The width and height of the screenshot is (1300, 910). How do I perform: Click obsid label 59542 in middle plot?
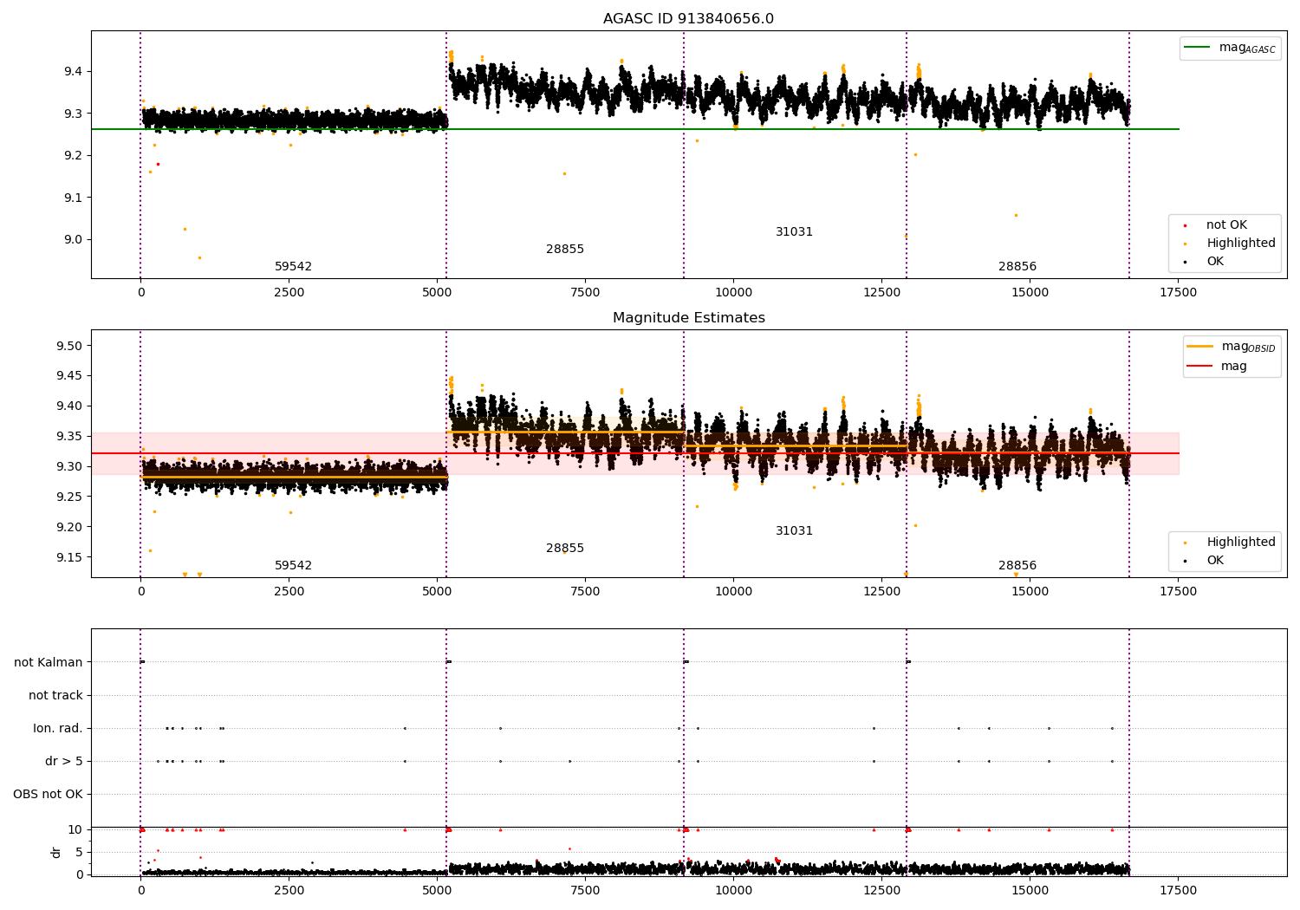tap(293, 566)
